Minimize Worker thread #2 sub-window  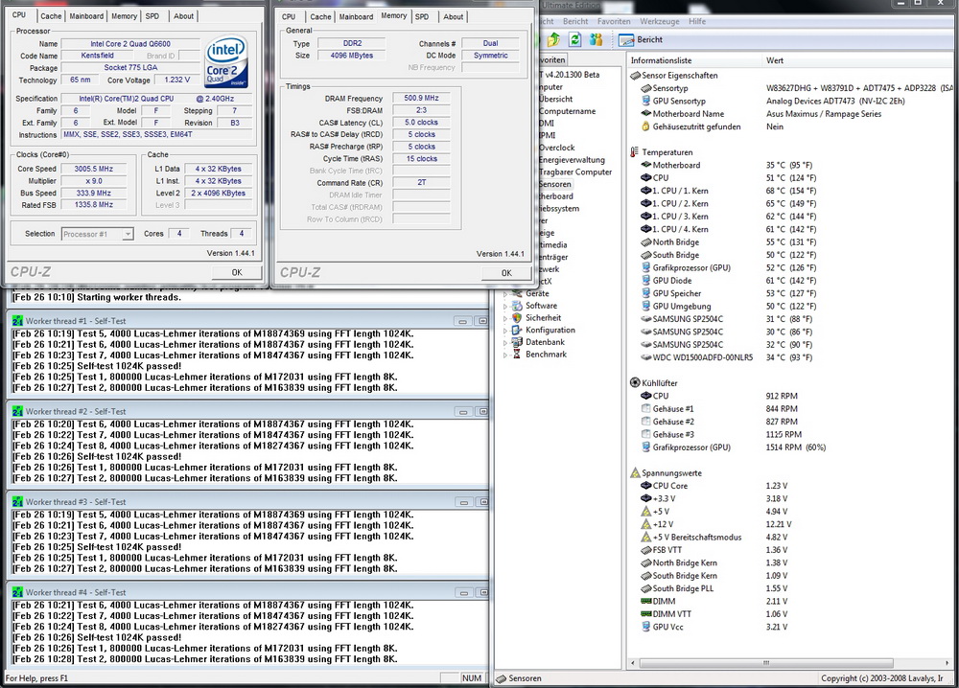click(x=463, y=412)
